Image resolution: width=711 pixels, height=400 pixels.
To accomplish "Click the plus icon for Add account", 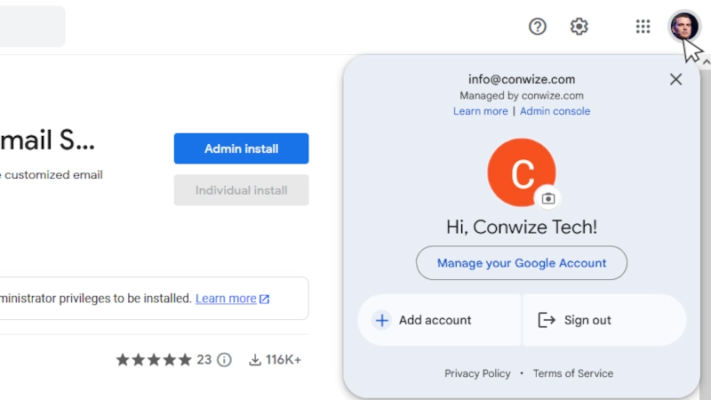I will (x=382, y=320).
